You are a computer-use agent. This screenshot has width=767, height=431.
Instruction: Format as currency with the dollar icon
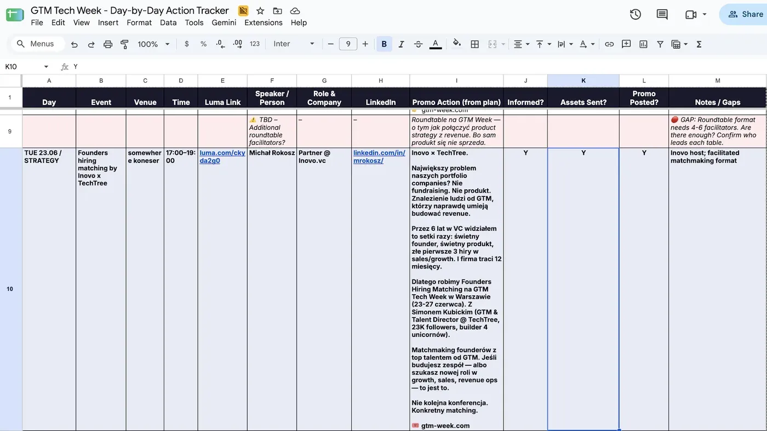click(x=187, y=44)
